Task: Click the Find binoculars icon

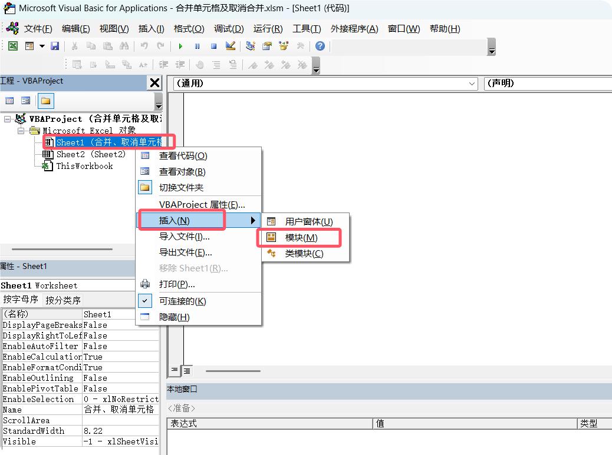Action: pyautogui.click(x=124, y=46)
